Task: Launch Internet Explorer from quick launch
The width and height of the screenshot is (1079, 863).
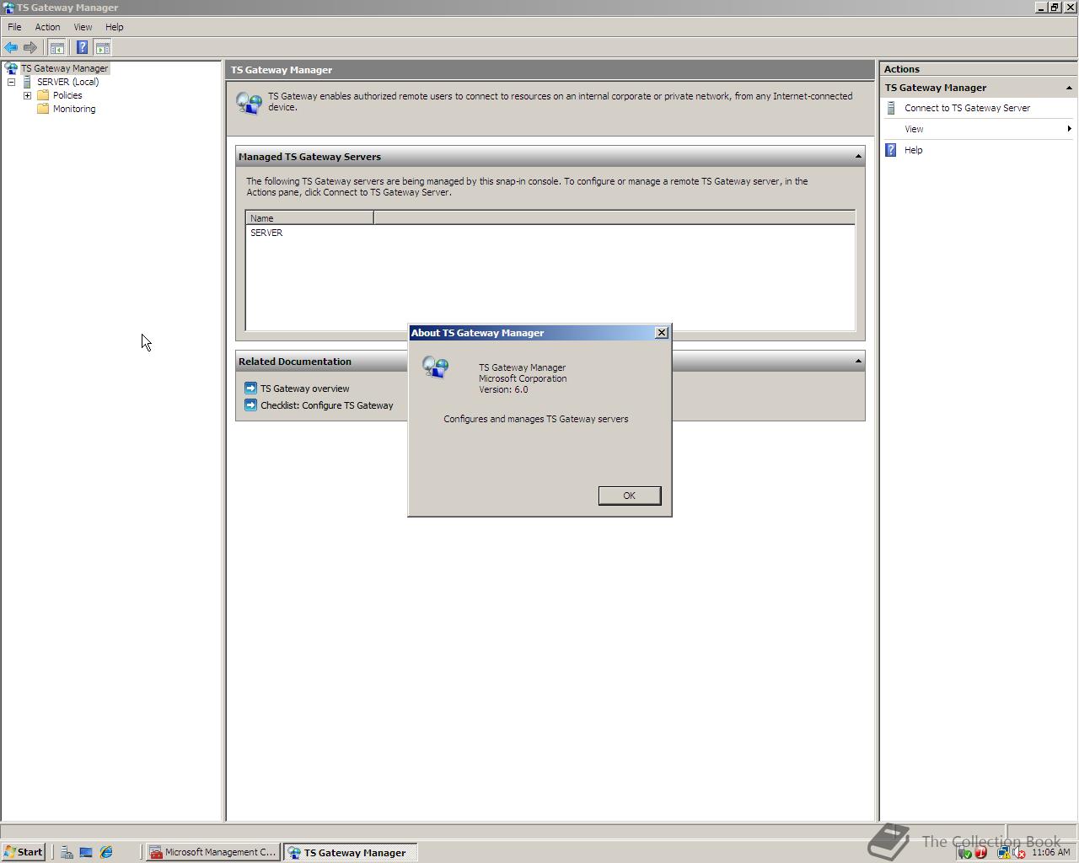Action: (106, 852)
